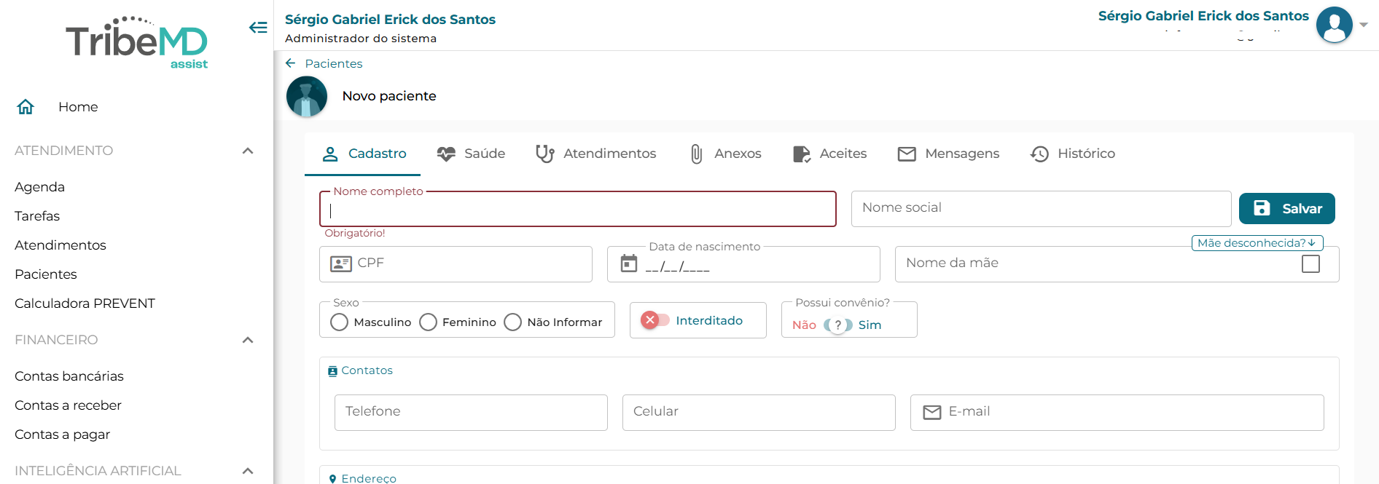Check the Mãe desconhecida checkbox
Image resolution: width=1379 pixels, height=484 pixels.
tap(1310, 263)
